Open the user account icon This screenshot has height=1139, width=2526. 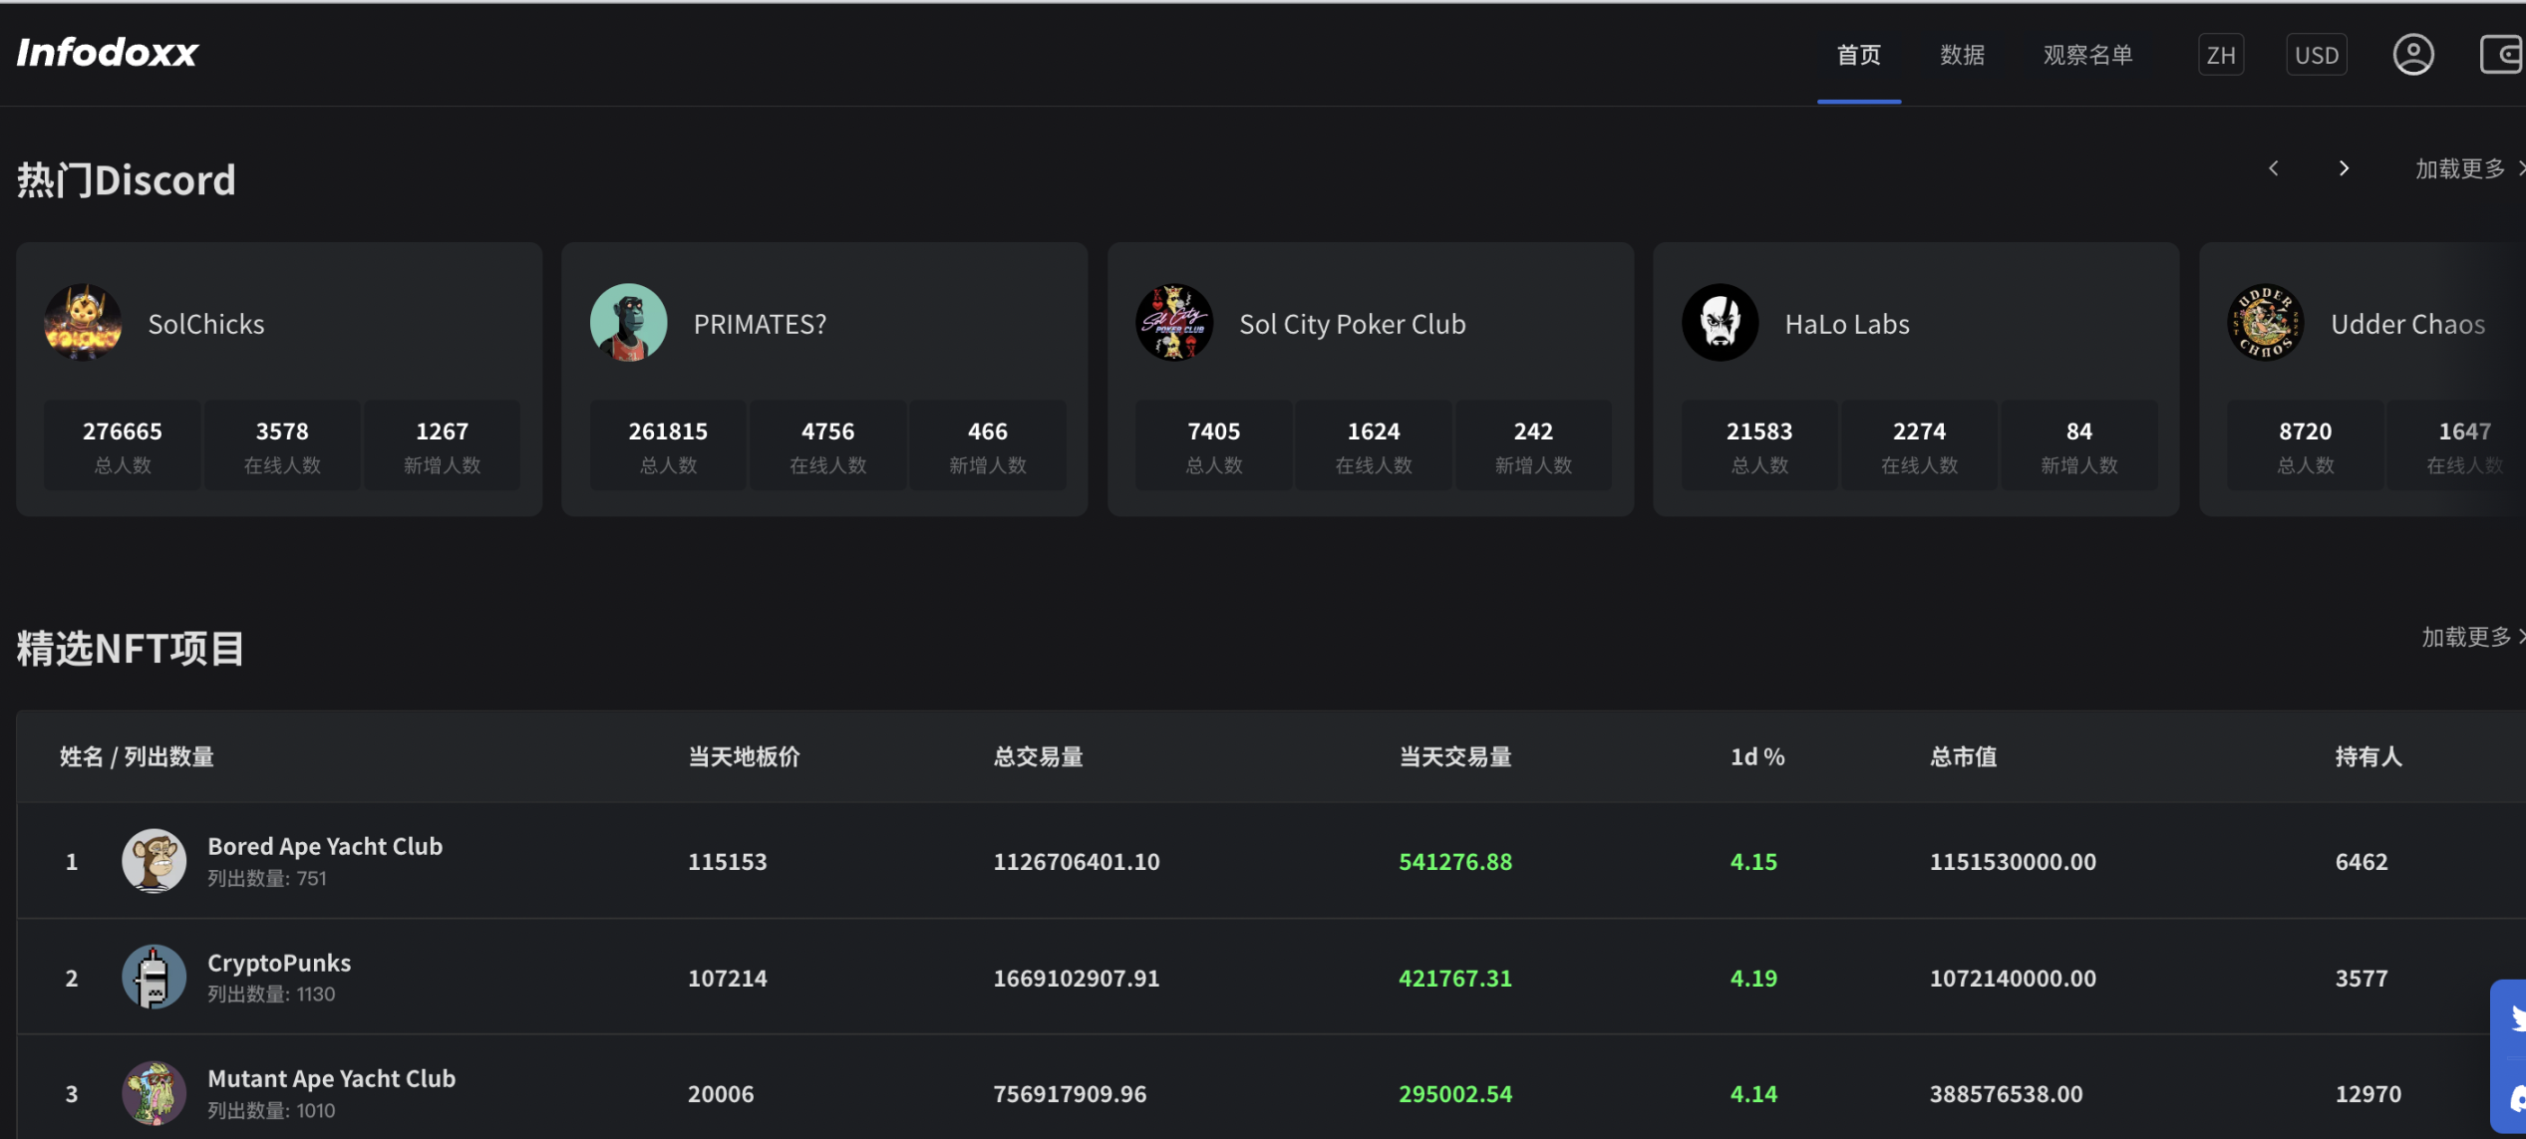pyautogui.click(x=2413, y=55)
